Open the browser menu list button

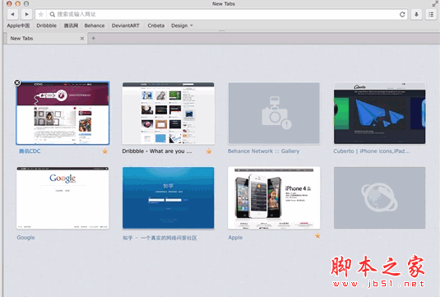click(x=431, y=14)
